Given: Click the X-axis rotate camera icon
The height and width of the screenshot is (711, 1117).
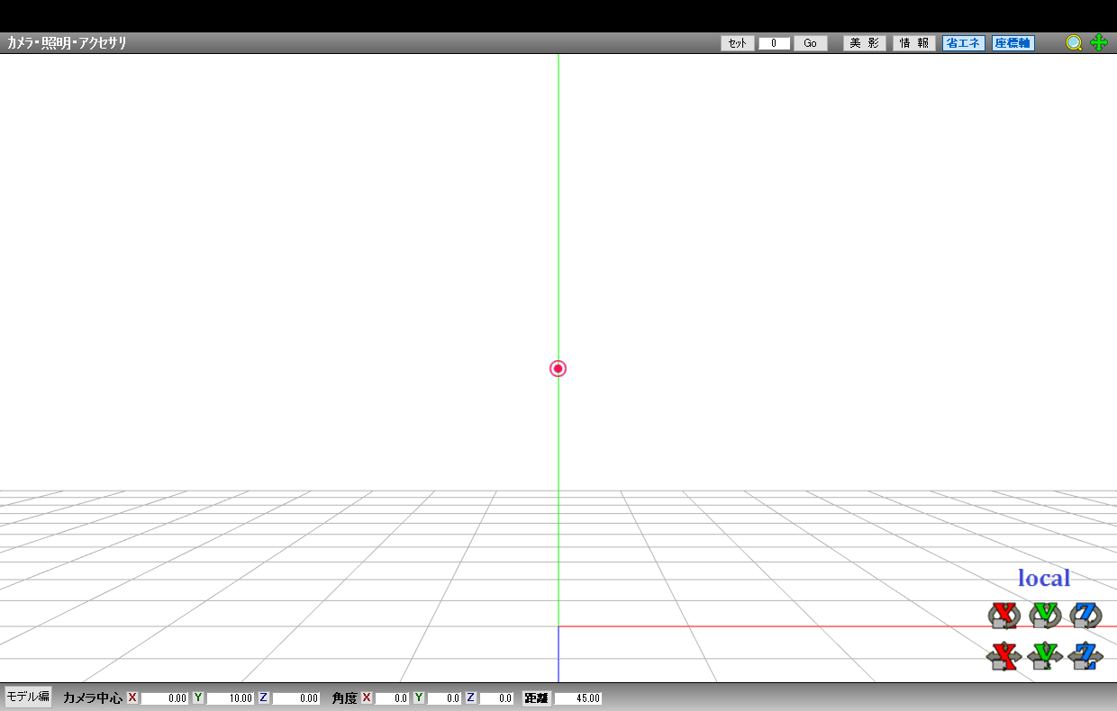Looking at the screenshot, I should (1002, 615).
